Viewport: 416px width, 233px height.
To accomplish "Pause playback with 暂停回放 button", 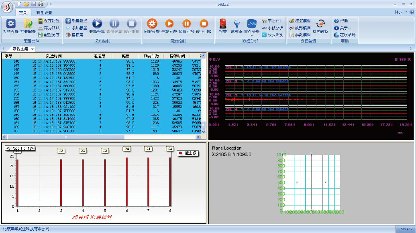I will tap(186, 24).
